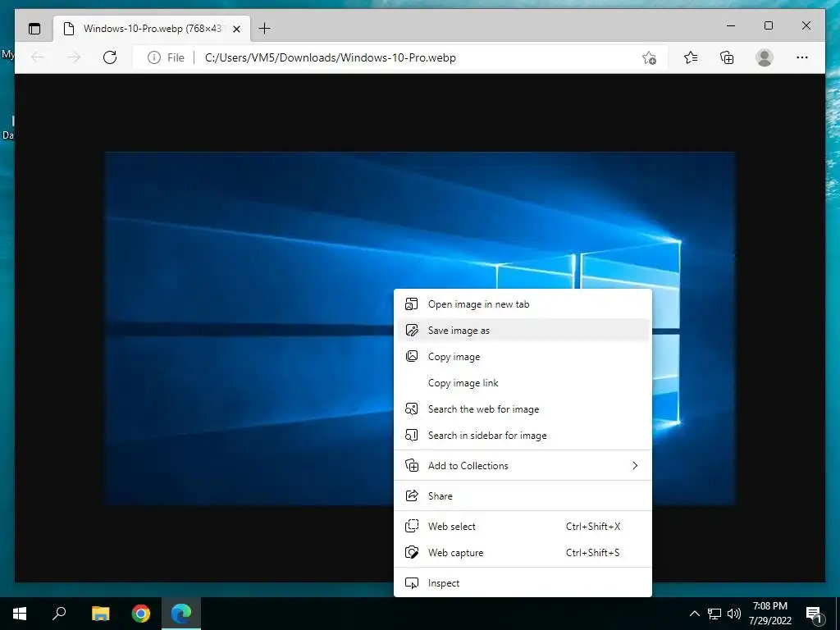Choose the Add to Collections entry
This screenshot has height=630, width=840.
[x=523, y=466]
